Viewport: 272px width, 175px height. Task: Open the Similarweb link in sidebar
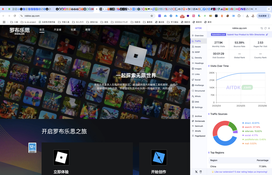pyautogui.click(x=198, y=121)
